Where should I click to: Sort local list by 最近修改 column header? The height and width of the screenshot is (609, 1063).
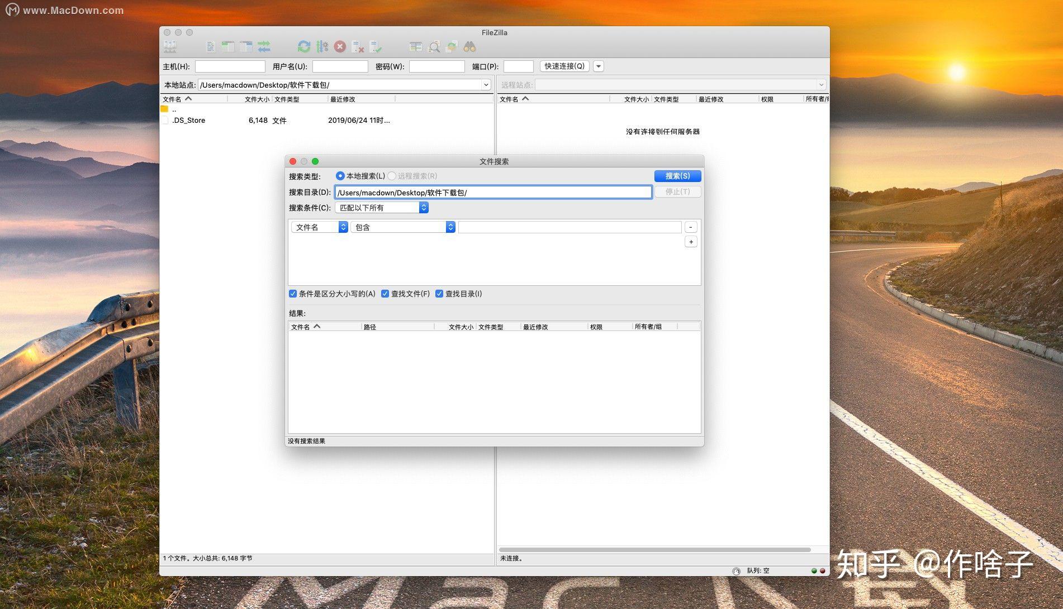click(x=361, y=99)
